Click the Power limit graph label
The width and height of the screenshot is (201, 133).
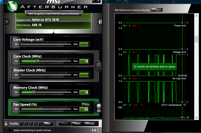(180, 26)
